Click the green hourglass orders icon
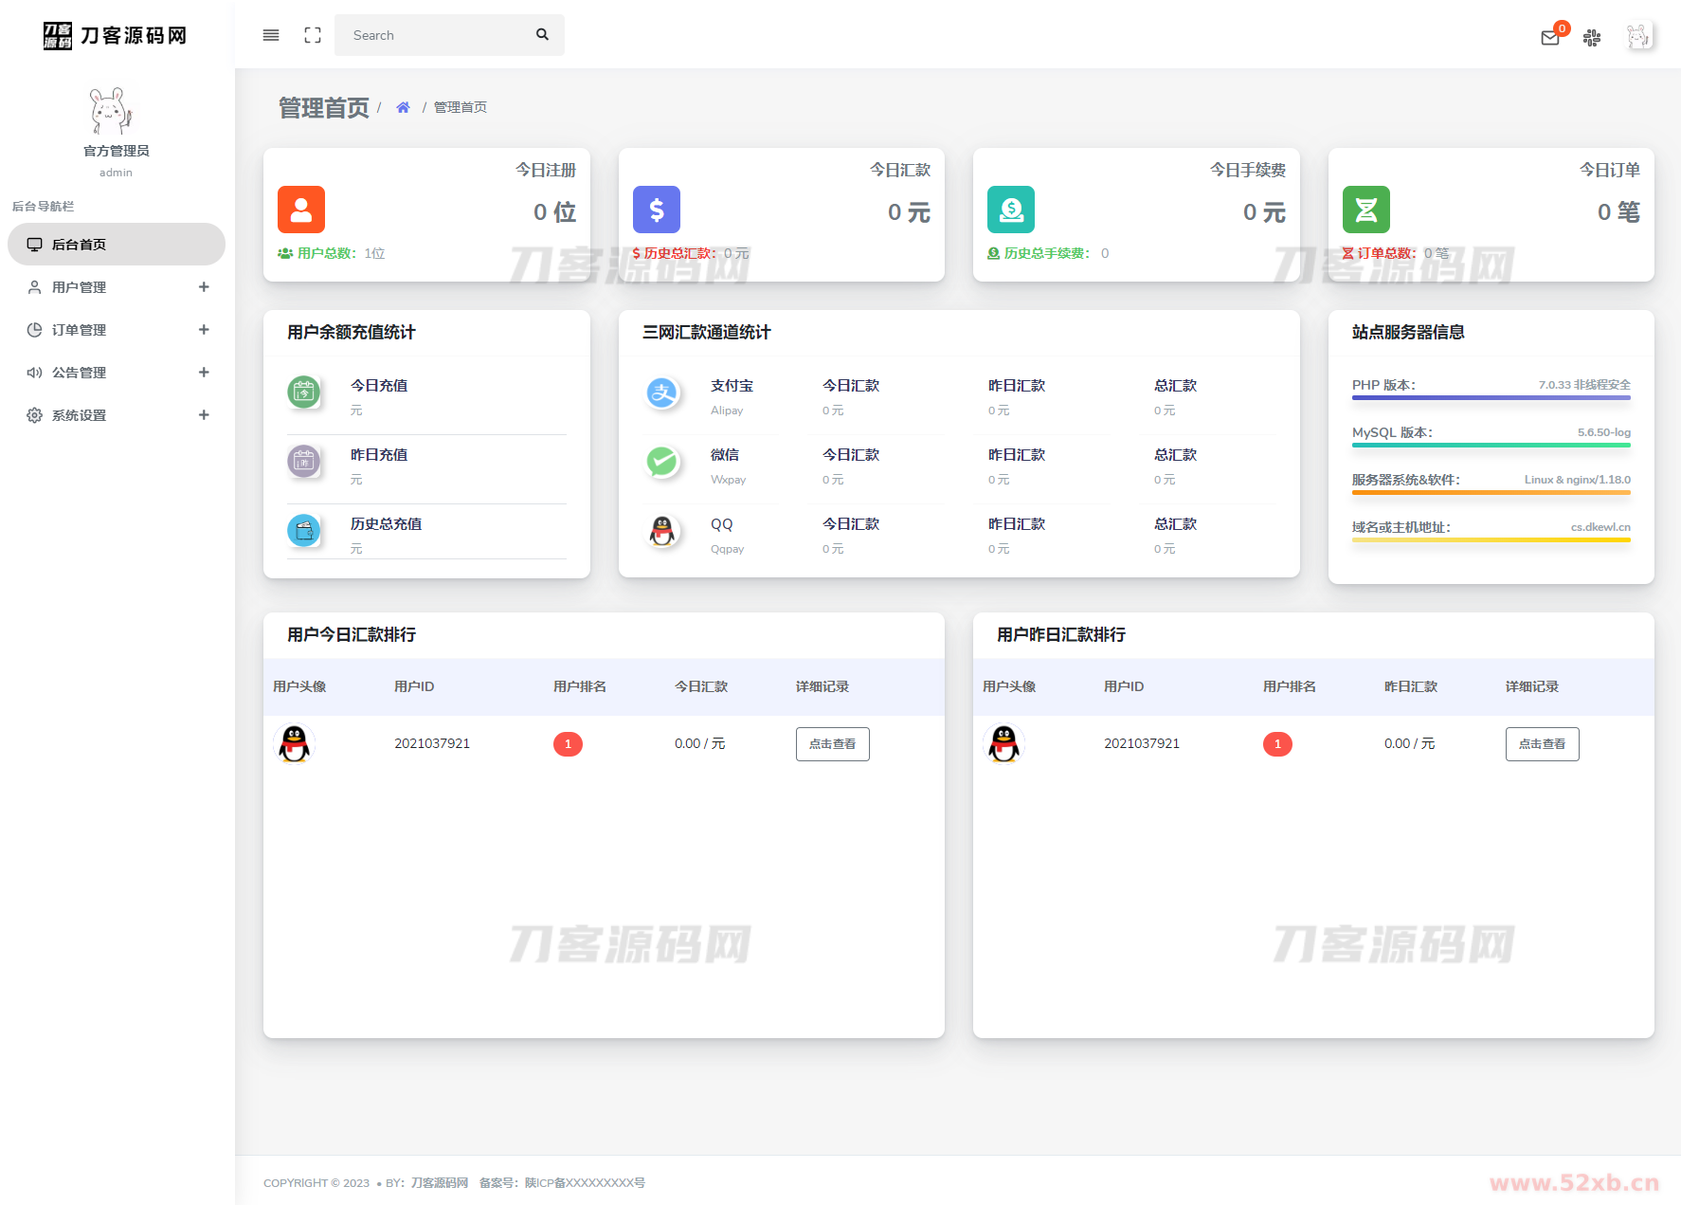 pos(1366,210)
